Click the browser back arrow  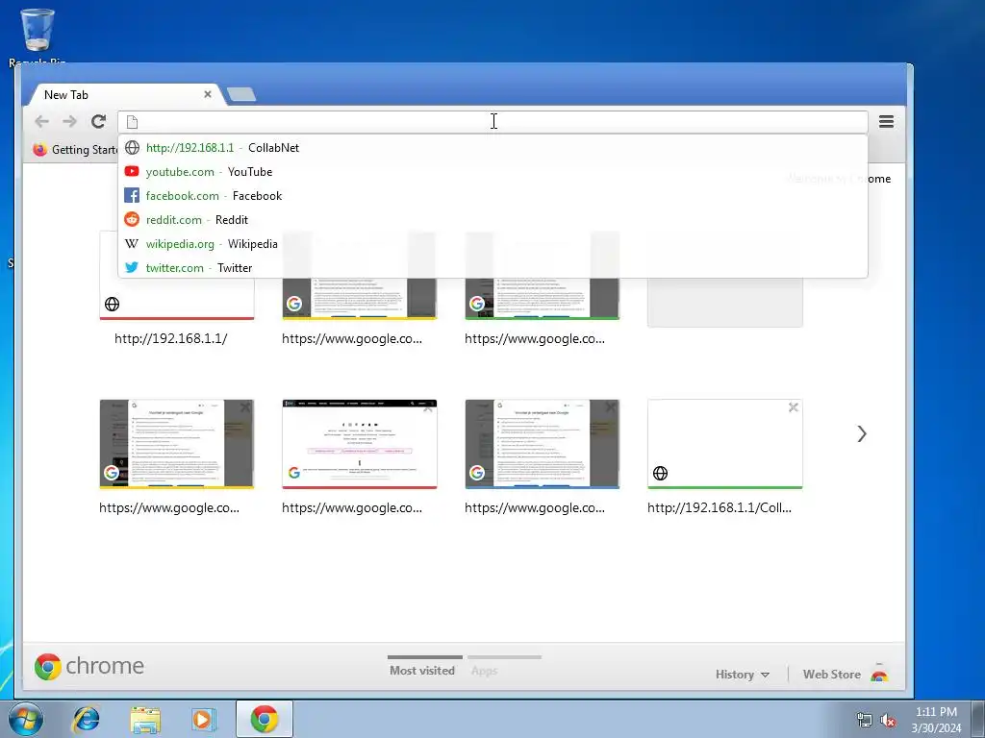[x=42, y=121]
